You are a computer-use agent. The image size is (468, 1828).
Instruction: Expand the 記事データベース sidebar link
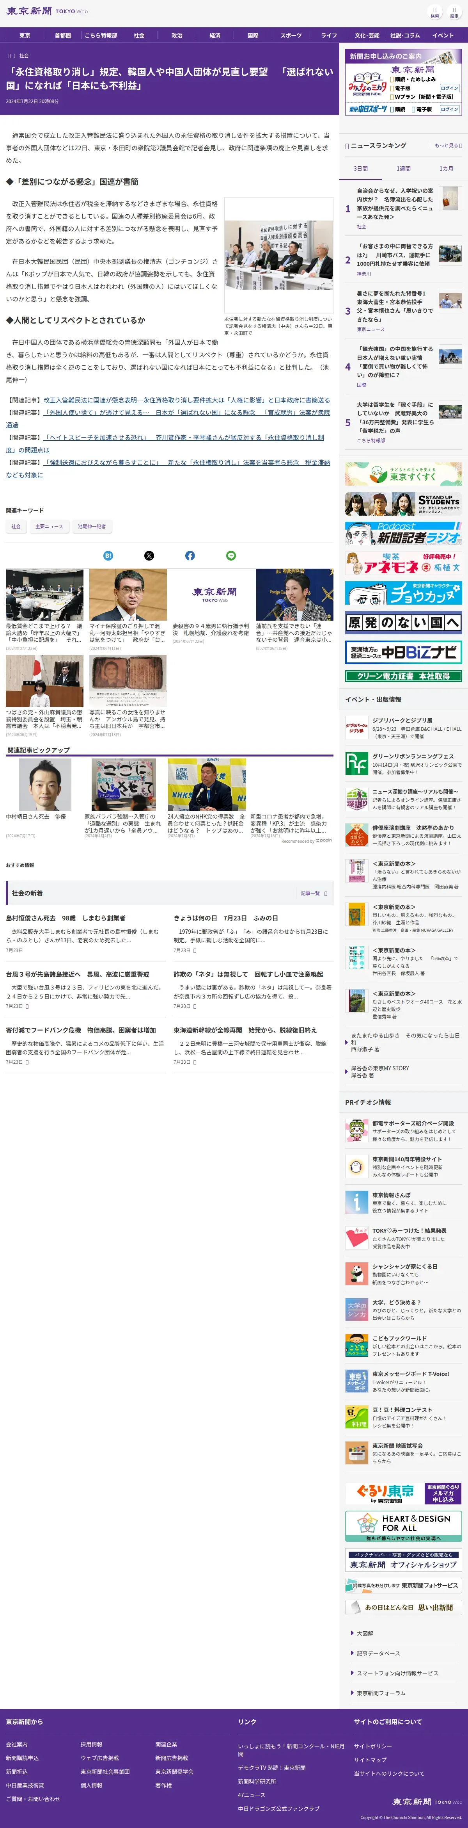click(x=378, y=1653)
